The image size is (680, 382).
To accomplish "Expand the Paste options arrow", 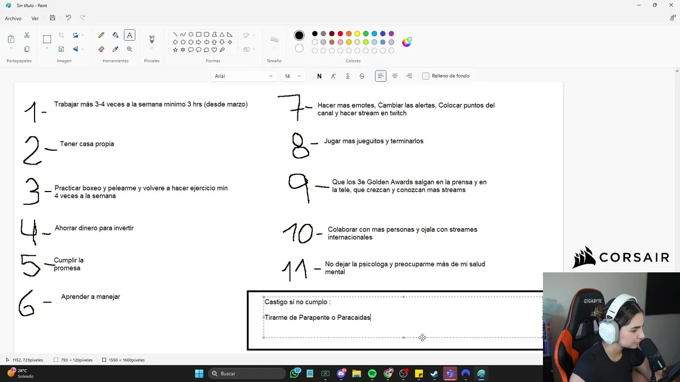I will [x=11, y=49].
